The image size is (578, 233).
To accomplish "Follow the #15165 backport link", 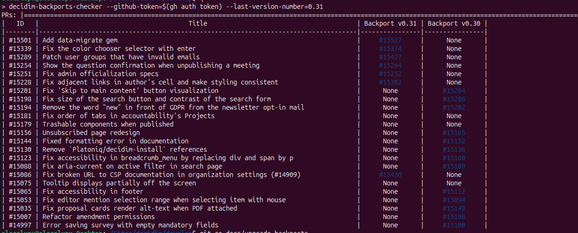I will coord(454,133).
